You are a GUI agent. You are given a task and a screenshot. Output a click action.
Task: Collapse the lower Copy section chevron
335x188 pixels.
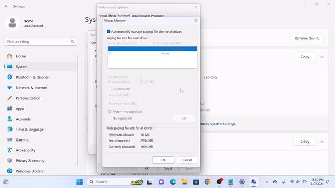pos(322,142)
